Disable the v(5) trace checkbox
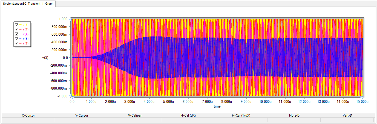This screenshot has height=124, width=377. pos(16,39)
